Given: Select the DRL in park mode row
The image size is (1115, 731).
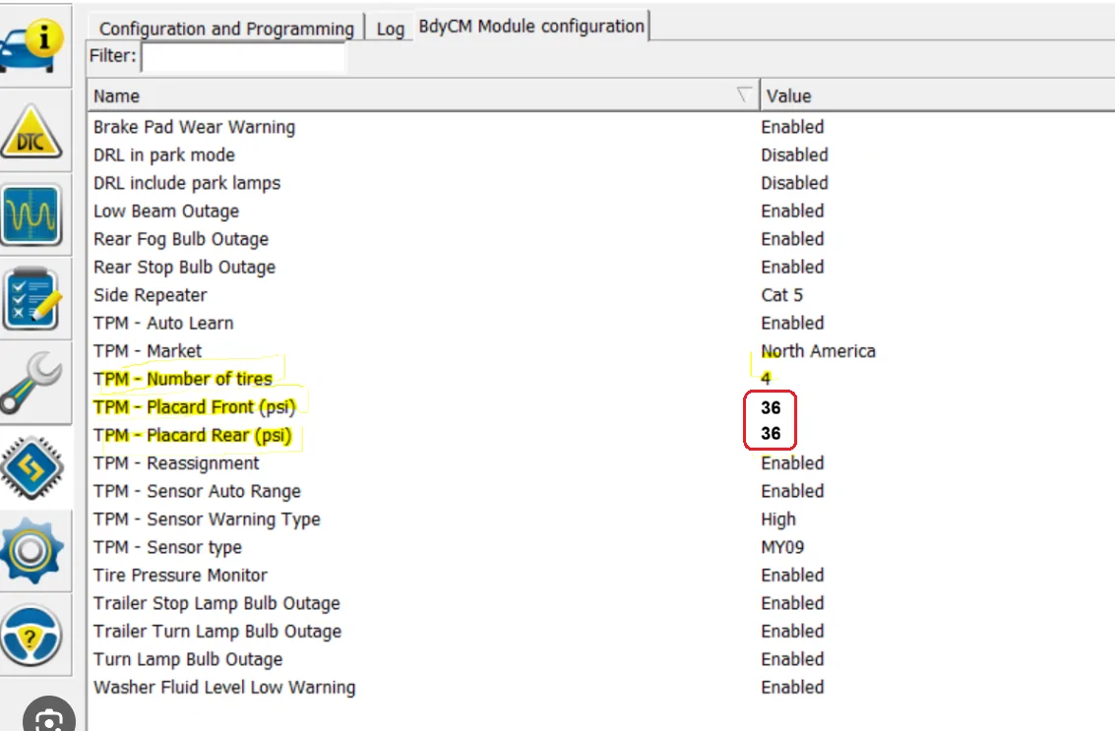Looking at the screenshot, I should tap(601, 155).
